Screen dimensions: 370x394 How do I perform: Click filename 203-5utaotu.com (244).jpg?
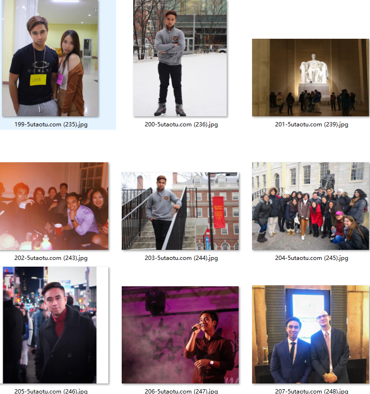pyautogui.click(x=181, y=258)
